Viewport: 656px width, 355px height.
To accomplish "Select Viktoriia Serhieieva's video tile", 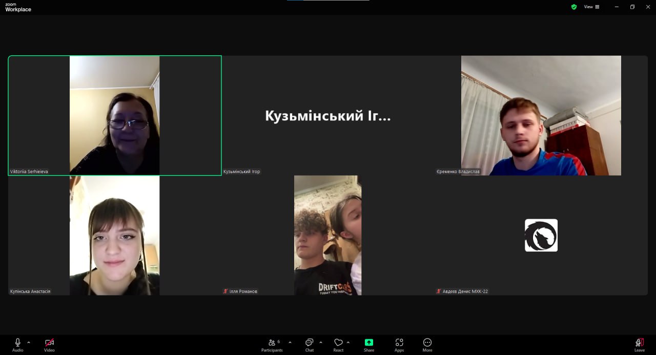I will point(115,115).
